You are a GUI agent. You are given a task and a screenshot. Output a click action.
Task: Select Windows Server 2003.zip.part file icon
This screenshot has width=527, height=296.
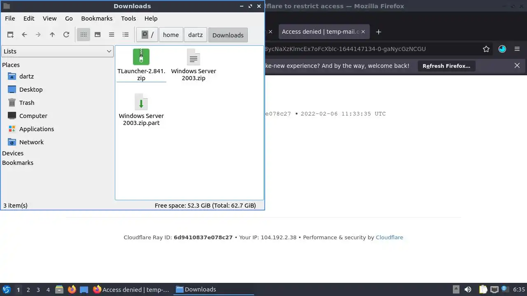[x=141, y=102]
